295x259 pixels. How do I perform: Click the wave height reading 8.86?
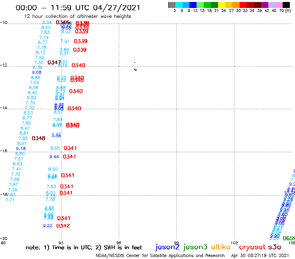click(x=36, y=78)
